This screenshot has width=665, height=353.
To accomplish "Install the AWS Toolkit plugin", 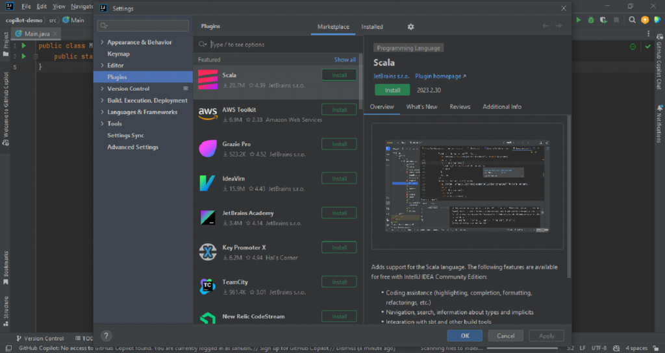I will pos(339,109).
